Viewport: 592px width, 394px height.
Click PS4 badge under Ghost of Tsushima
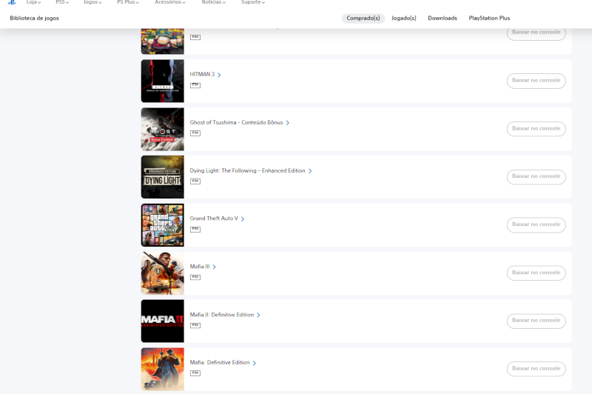point(195,133)
